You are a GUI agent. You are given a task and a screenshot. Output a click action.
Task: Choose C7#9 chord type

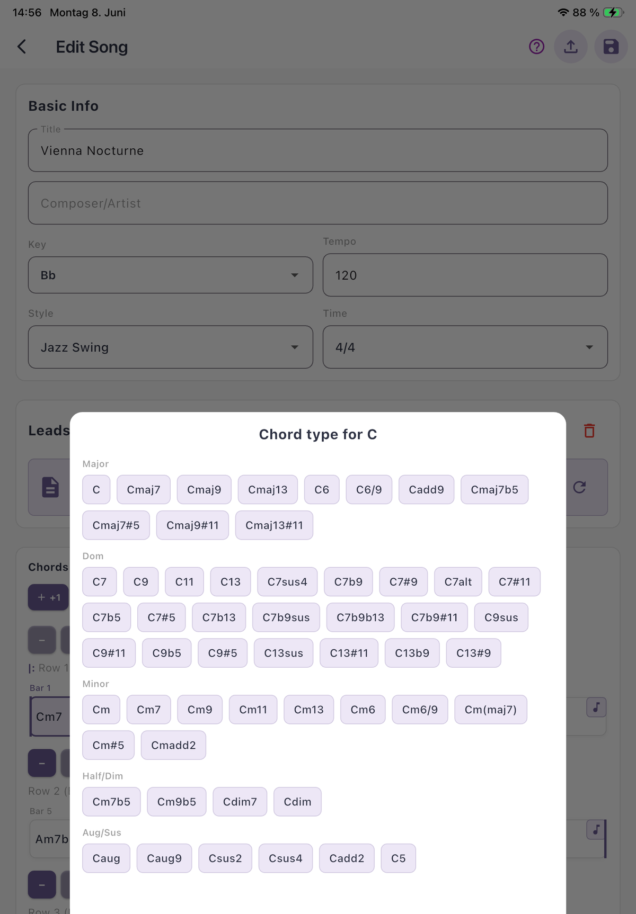(x=403, y=581)
